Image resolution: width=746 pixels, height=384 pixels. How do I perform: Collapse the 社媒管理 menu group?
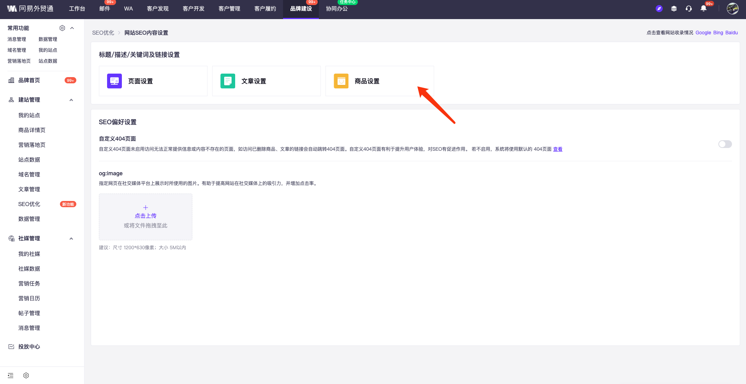[71, 239]
